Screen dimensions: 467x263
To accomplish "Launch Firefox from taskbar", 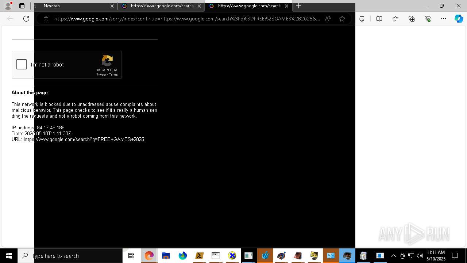I will [x=182, y=256].
